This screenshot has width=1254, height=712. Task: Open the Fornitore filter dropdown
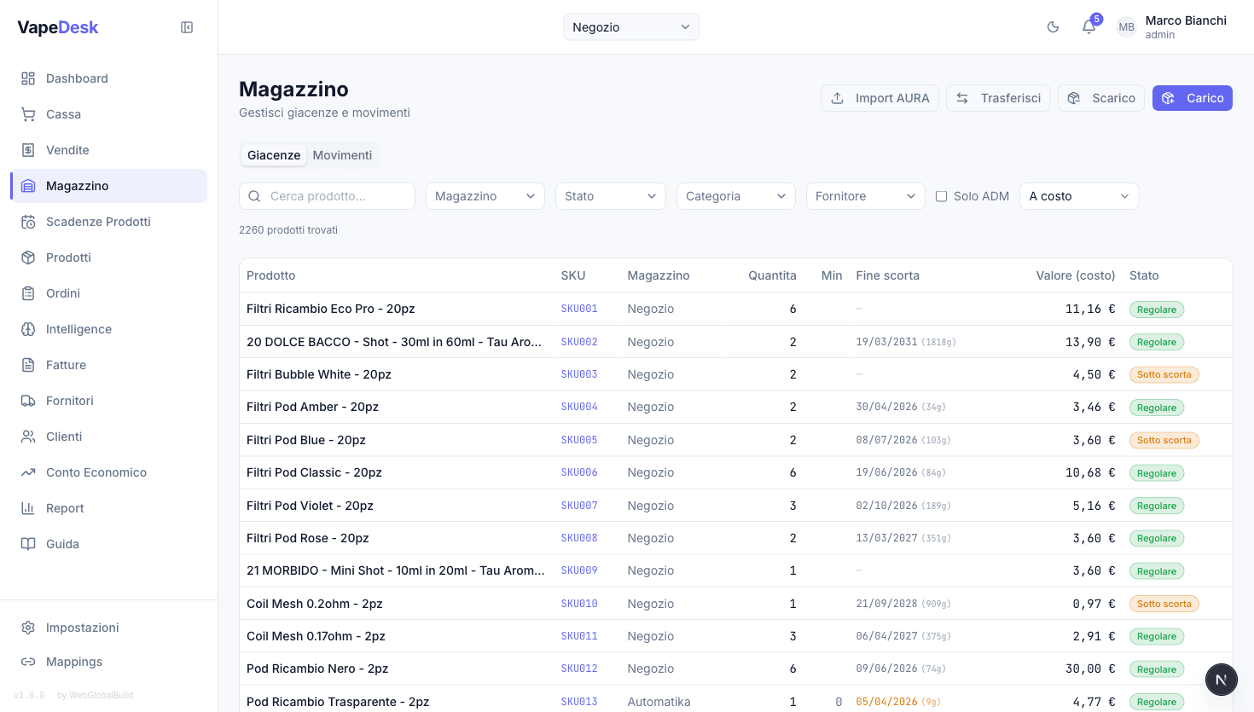pyautogui.click(x=865, y=196)
